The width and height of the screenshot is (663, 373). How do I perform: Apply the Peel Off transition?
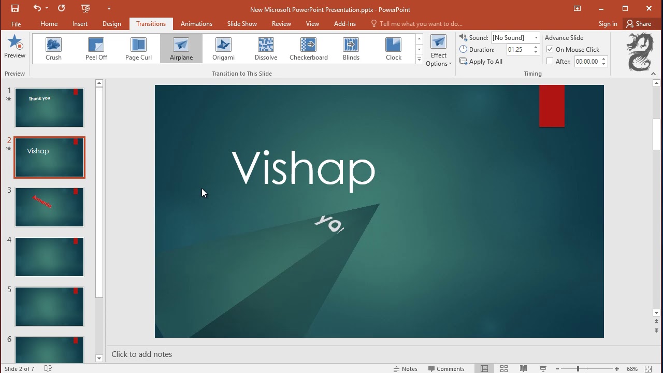[x=96, y=49]
